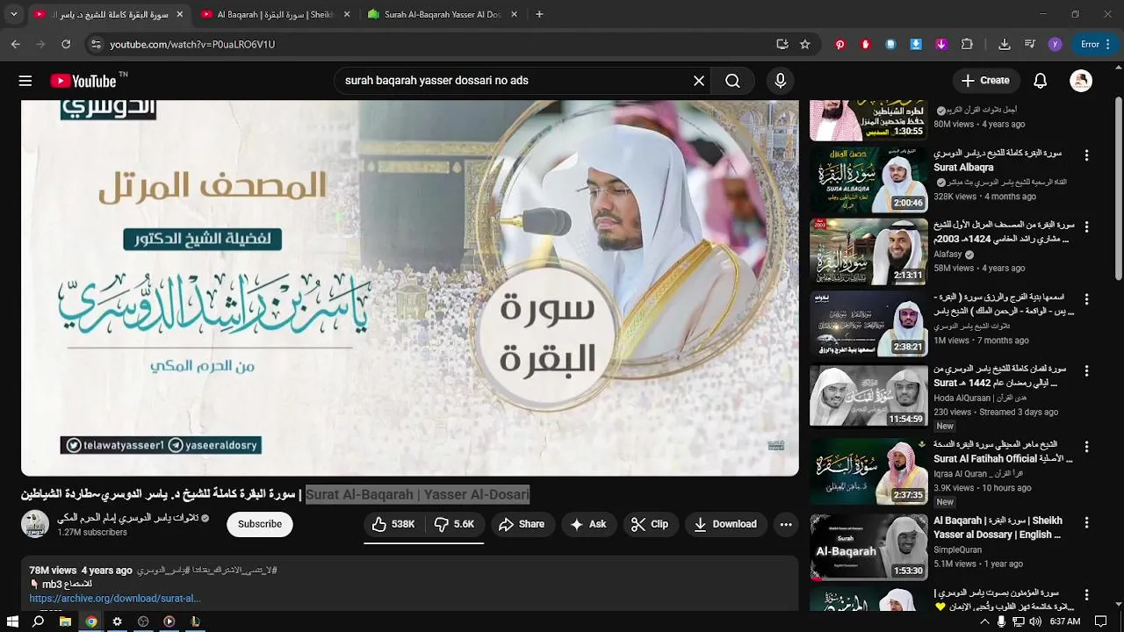Open purple download arrow extension
Screen dimensions: 1124x632
point(941,44)
